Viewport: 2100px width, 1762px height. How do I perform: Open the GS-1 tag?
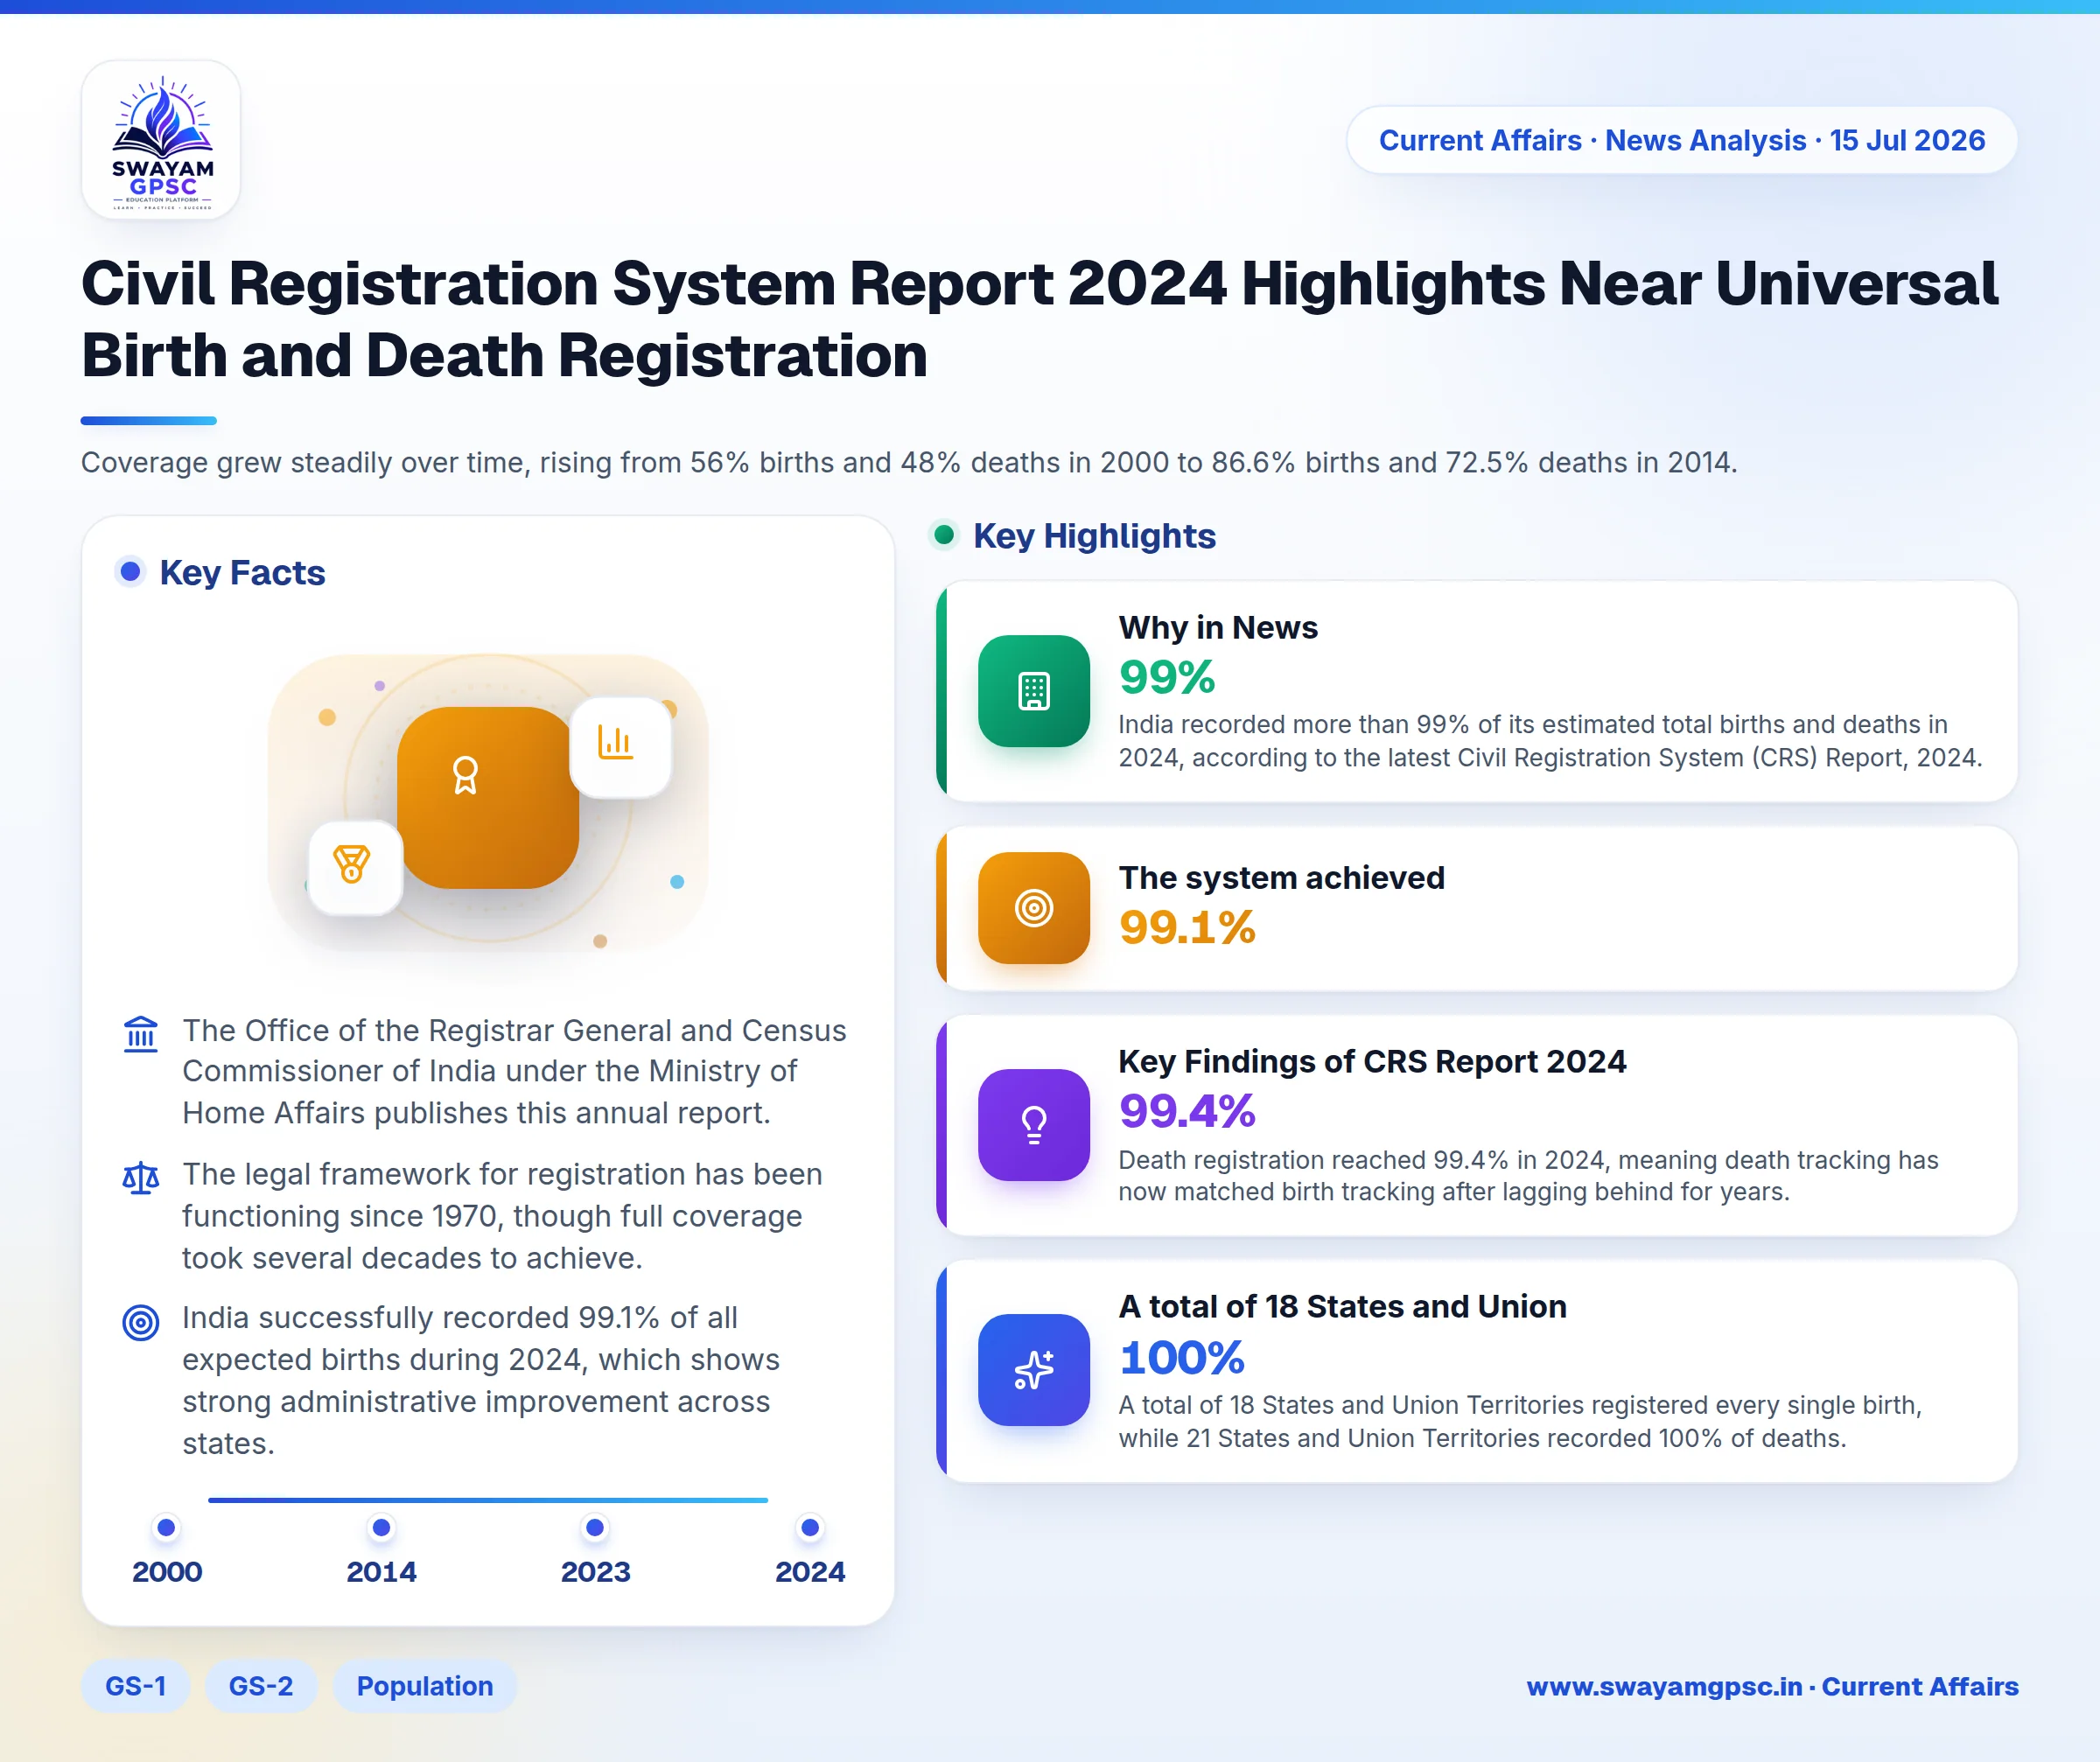[135, 1686]
